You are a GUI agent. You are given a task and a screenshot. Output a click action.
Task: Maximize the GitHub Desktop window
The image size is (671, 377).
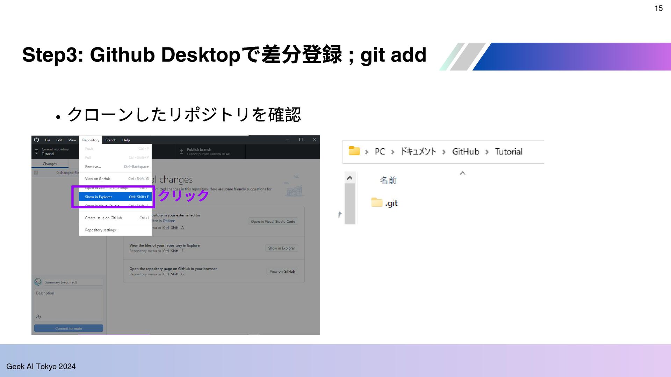301,140
